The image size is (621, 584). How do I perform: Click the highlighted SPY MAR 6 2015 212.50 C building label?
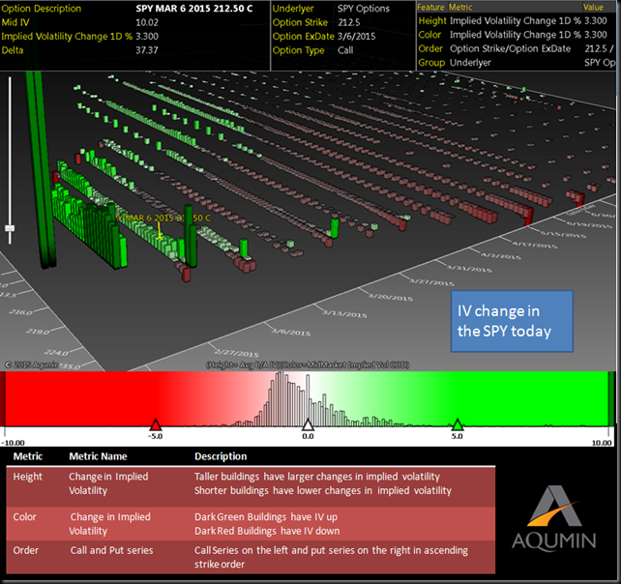(x=163, y=218)
